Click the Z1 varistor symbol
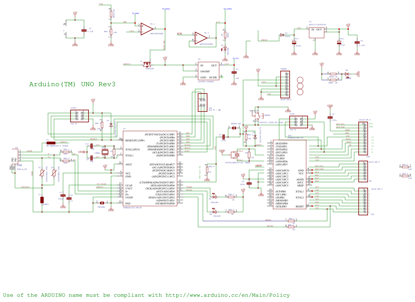Viewport: 415px width, 302px height. [x=42, y=173]
